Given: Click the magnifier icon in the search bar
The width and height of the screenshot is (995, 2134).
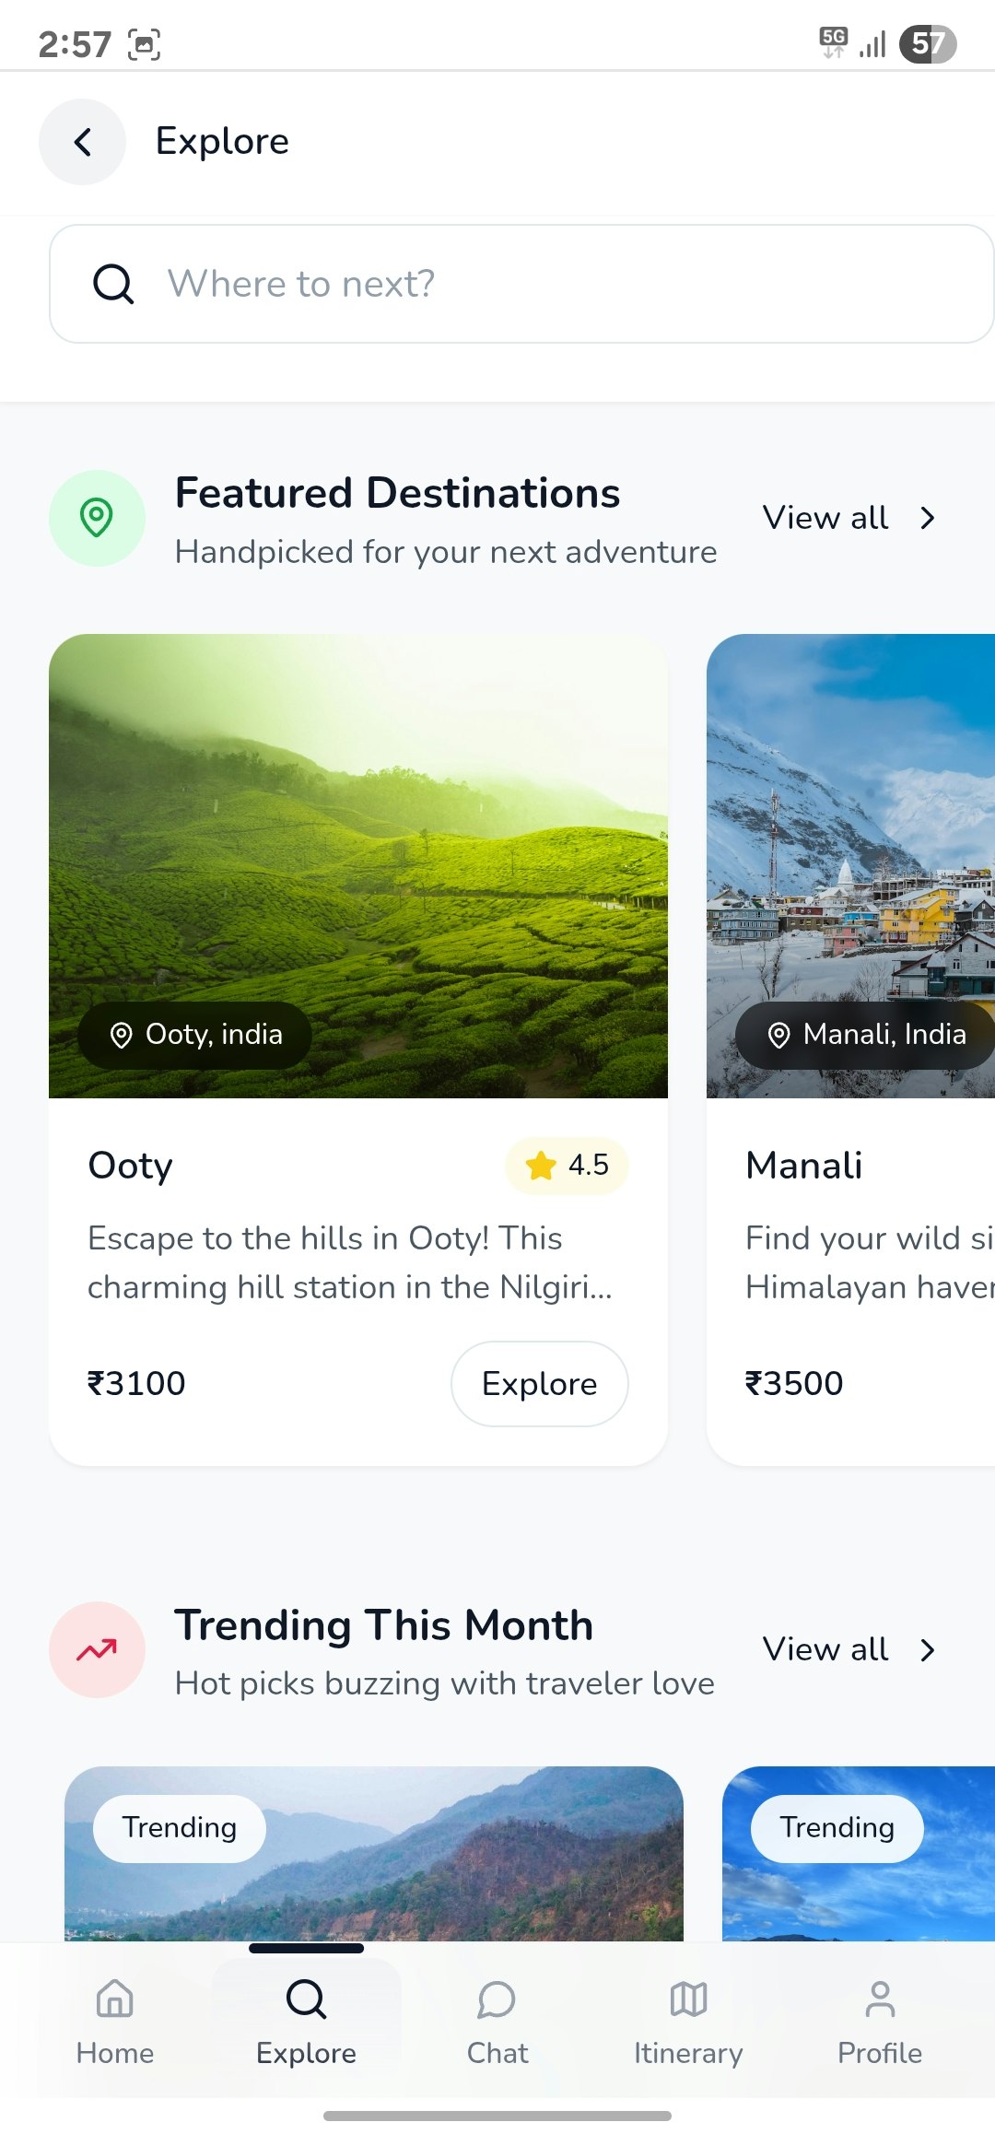Looking at the screenshot, I should (111, 283).
